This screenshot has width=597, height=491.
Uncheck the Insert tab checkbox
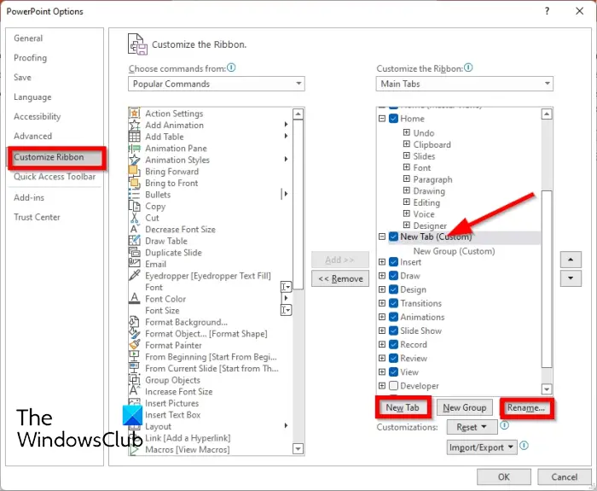pyautogui.click(x=394, y=262)
